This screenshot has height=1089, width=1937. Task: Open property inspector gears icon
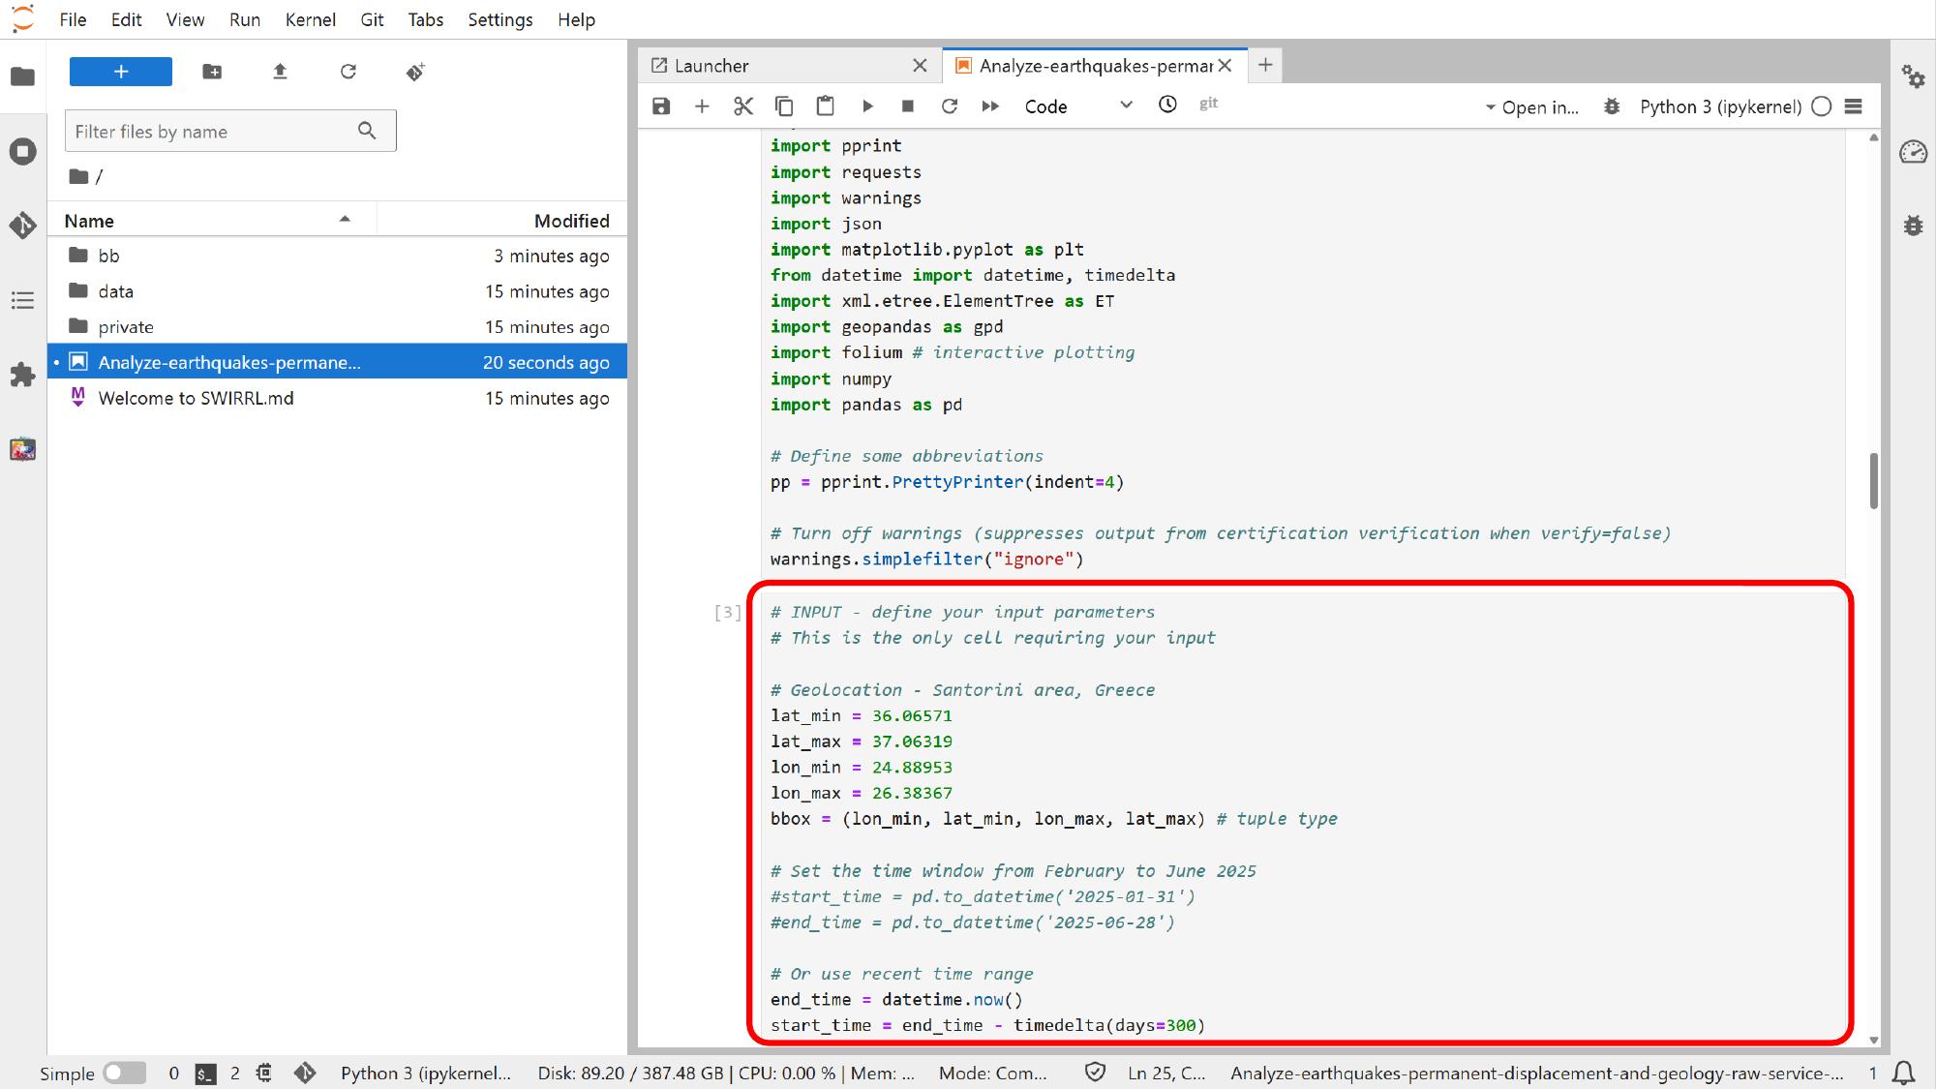coord(1913,76)
